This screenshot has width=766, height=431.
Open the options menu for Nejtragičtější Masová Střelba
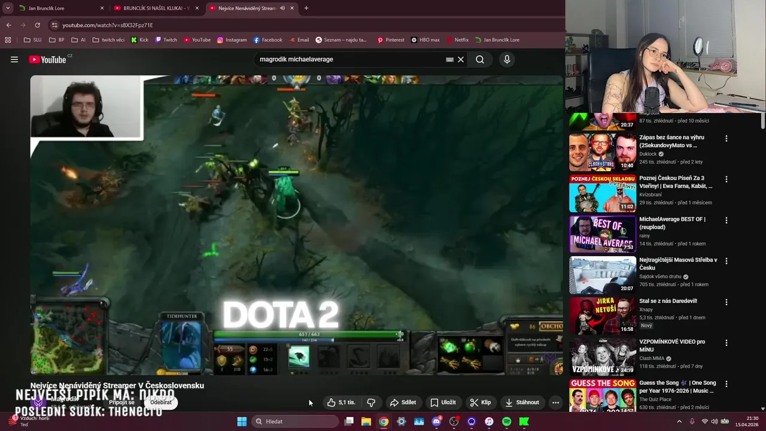(727, 261)
